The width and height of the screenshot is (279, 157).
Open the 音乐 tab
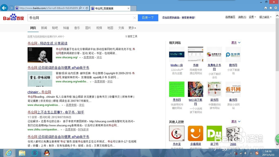click(x=77, y=28)
